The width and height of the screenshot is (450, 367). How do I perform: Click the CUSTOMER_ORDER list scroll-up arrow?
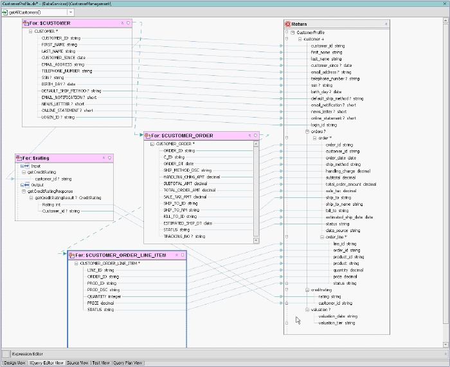(256, 144)
